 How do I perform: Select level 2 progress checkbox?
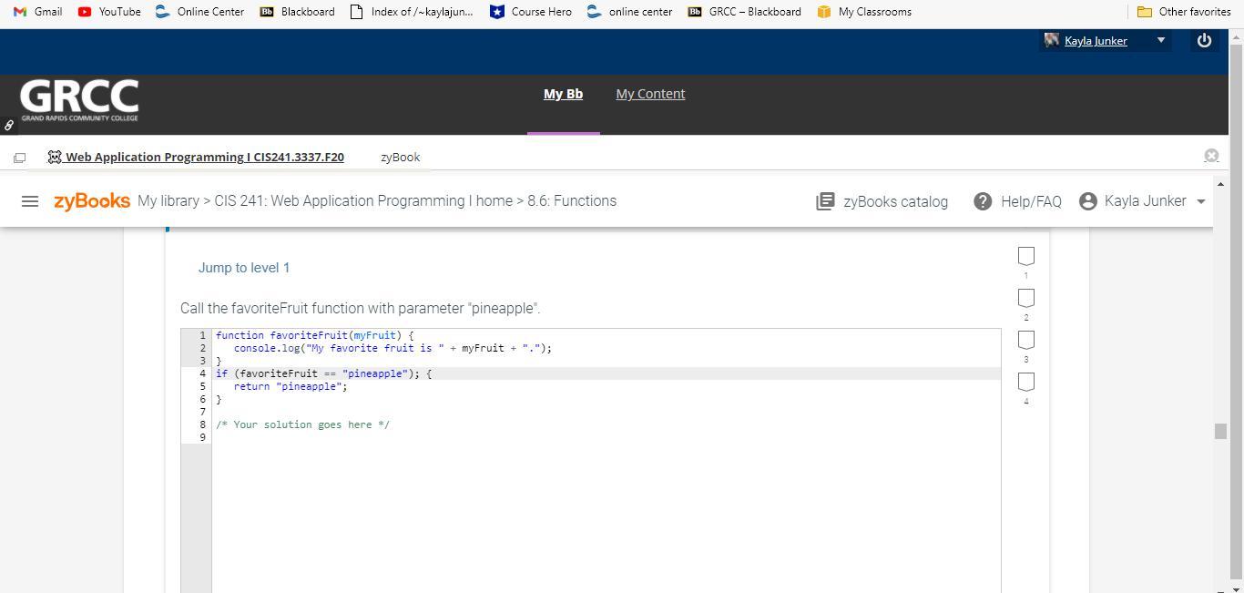(1025, 298)
